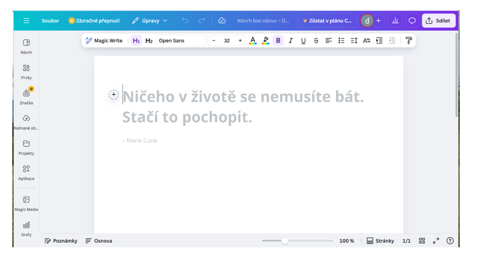Open the Prvky (Elements) sidebar panel
The height and width of the screenshot is (259, 481).
coord(26,71)
